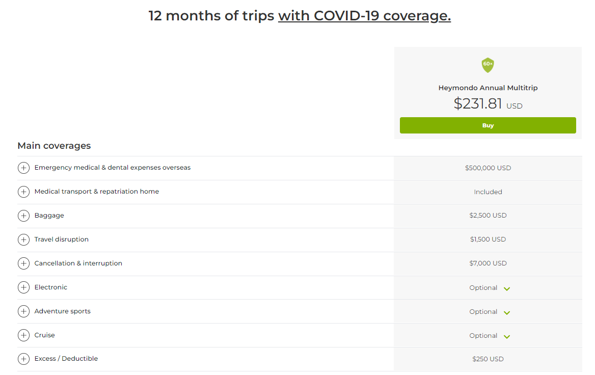
Task: Expand the Cruise optional coverage chevron
Action: pyautogui.click(x=506, y=337)
